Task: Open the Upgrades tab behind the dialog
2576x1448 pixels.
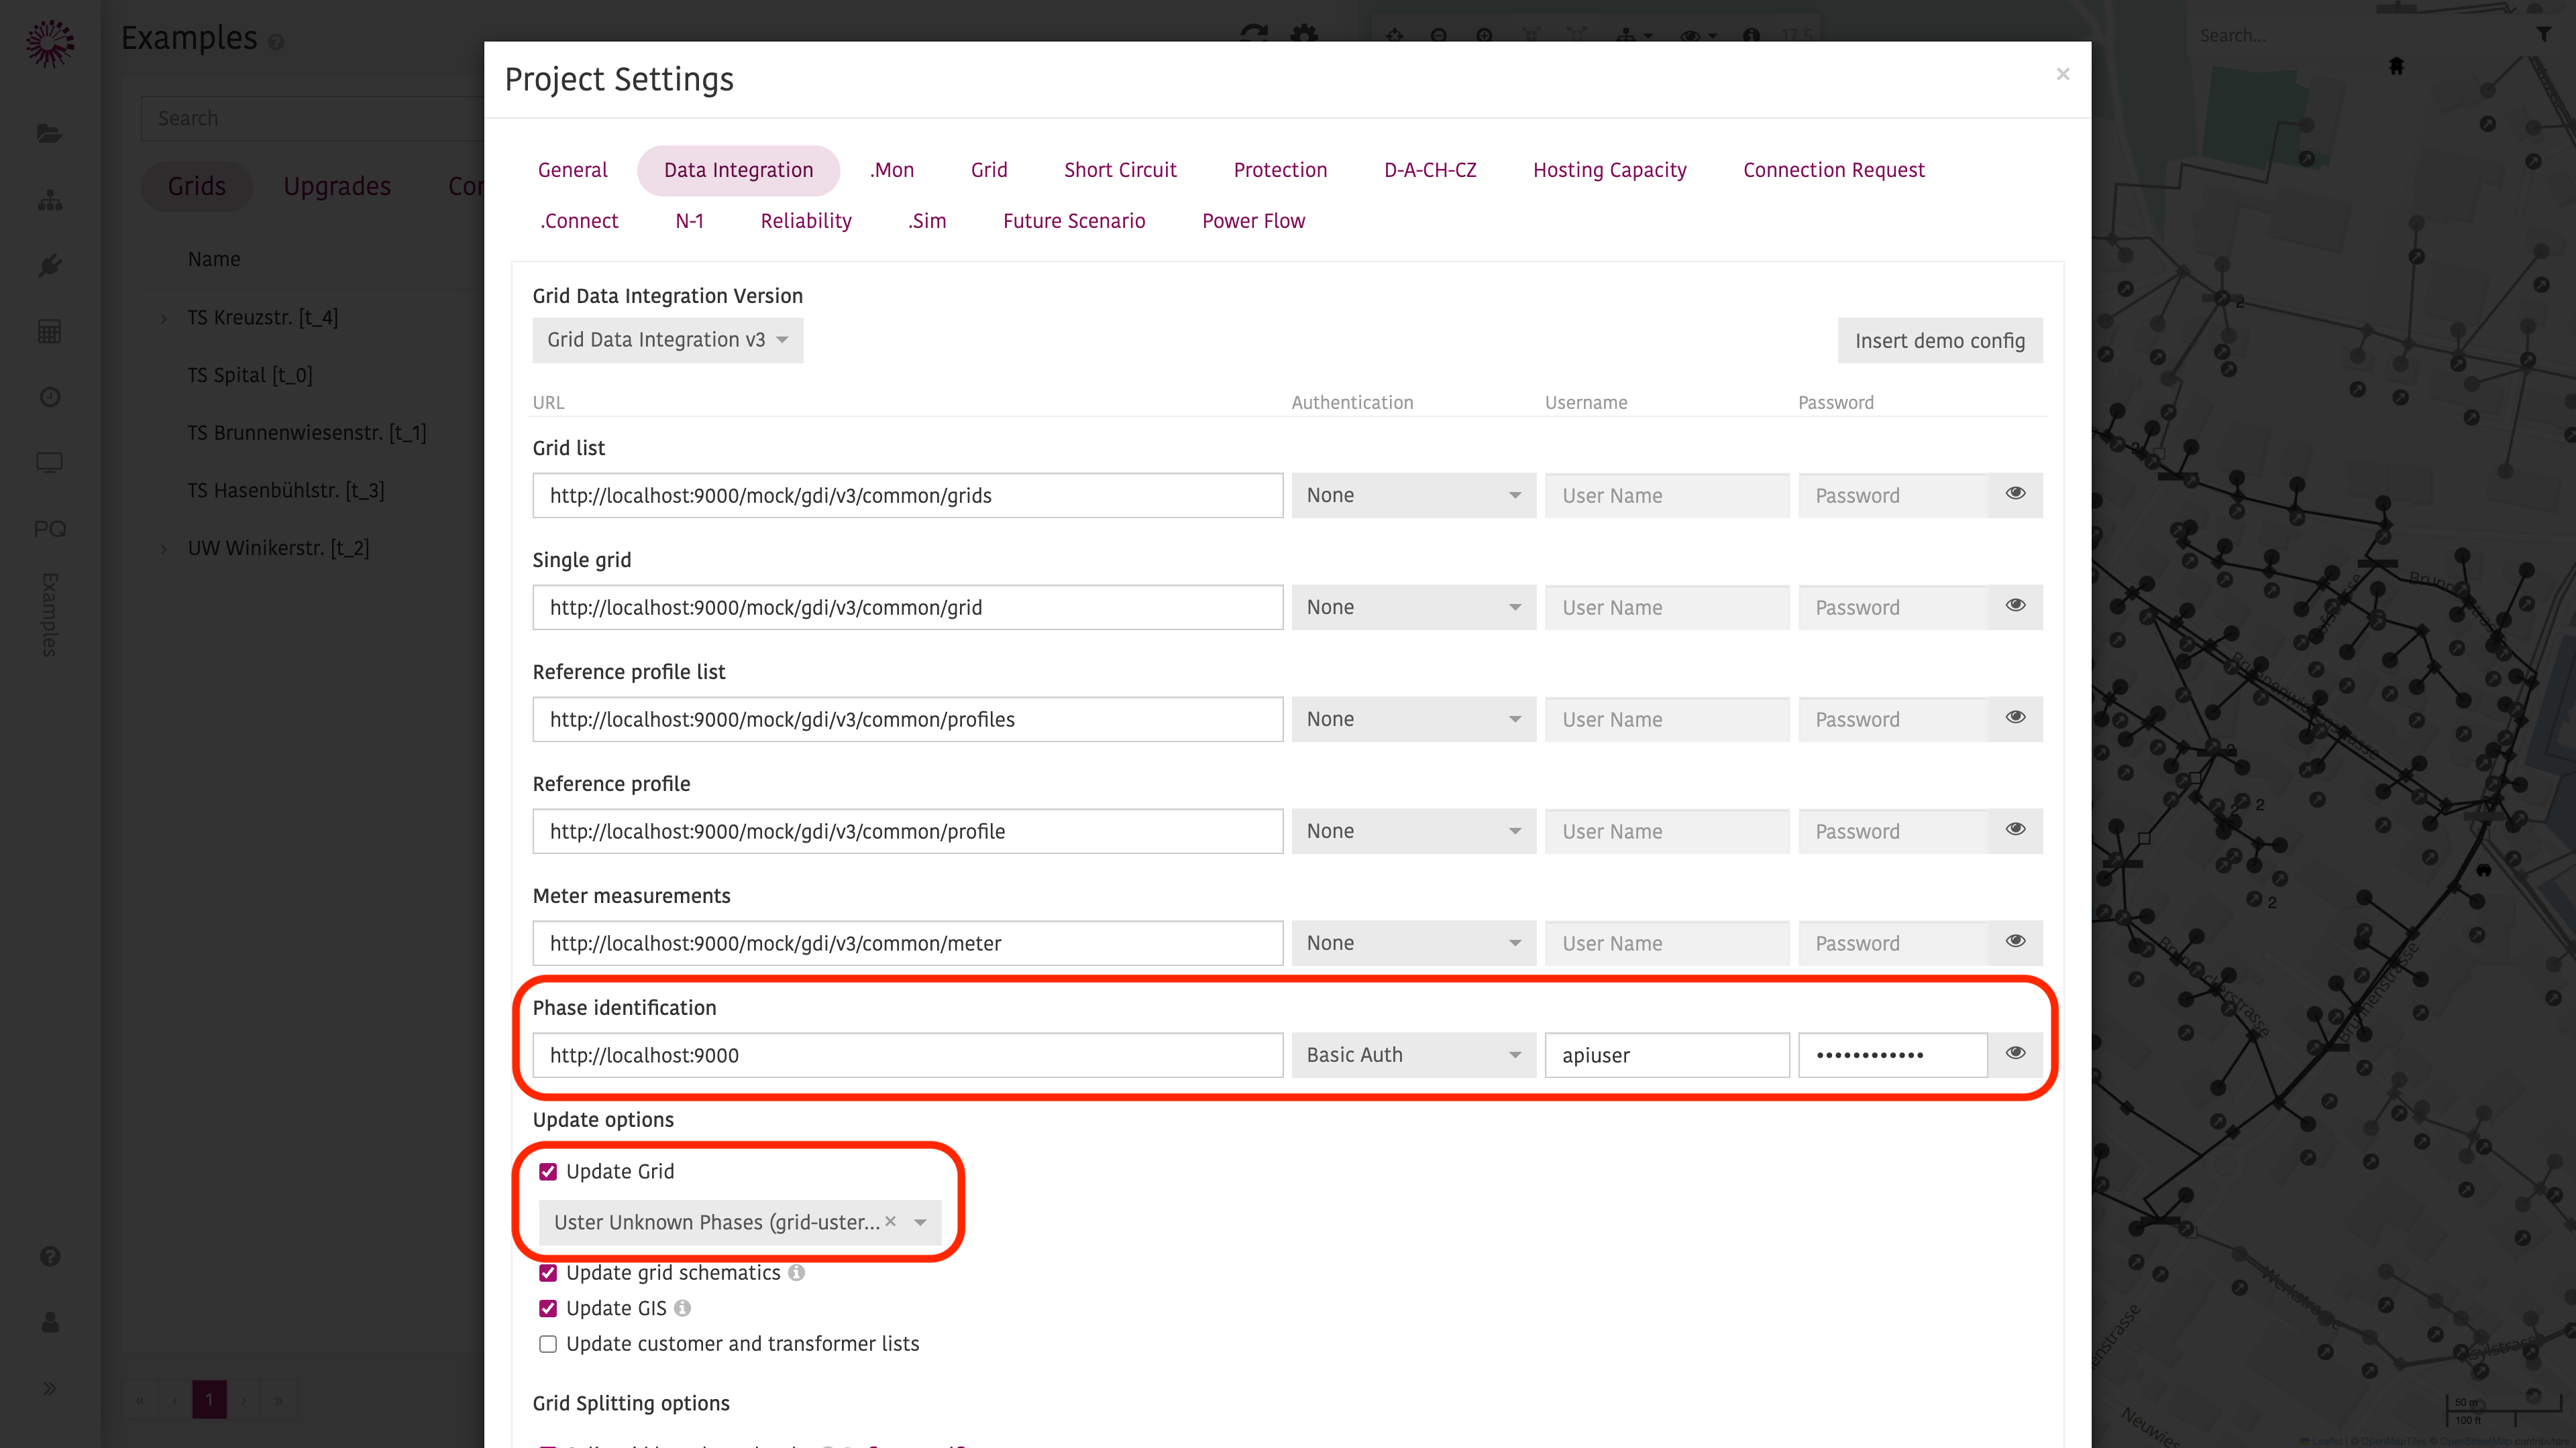Action: 337,186
